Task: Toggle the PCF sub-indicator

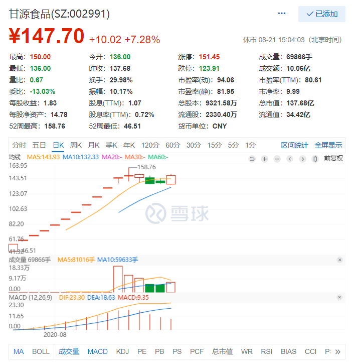Action: pos(197,351)
